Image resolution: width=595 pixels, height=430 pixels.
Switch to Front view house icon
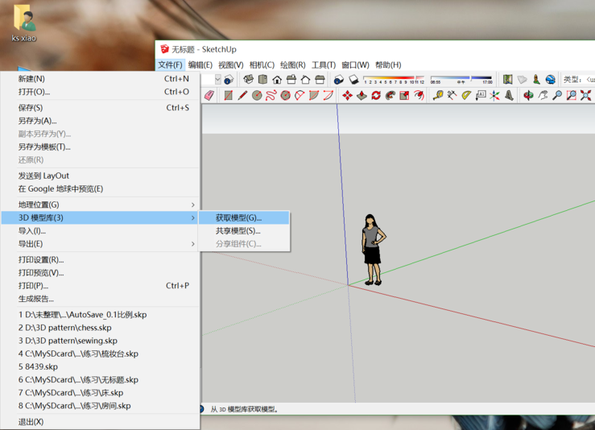(277, 80)
